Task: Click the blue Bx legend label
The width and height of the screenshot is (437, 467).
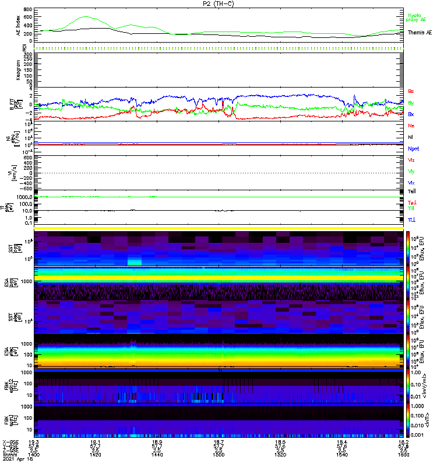Action: click(x=411, y=114)
